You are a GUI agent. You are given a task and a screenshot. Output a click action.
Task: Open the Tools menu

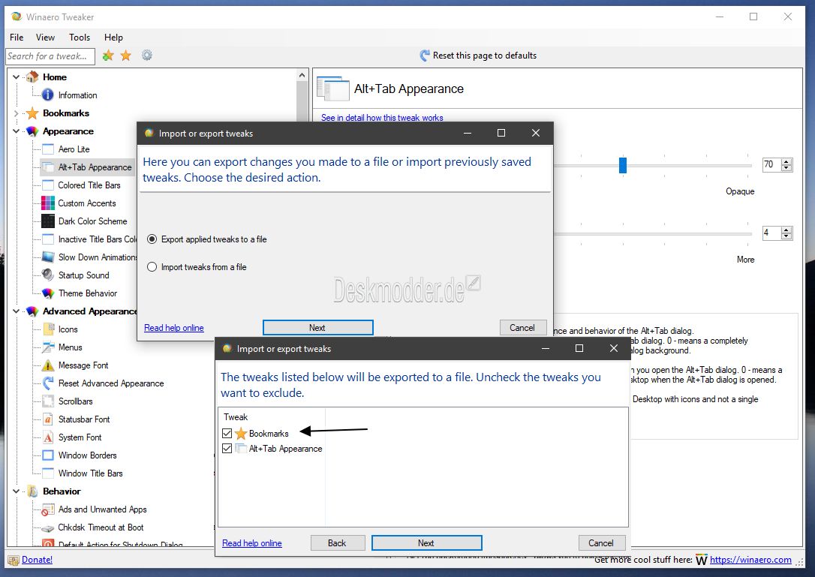pyautogui.click(x=80, y=38)
